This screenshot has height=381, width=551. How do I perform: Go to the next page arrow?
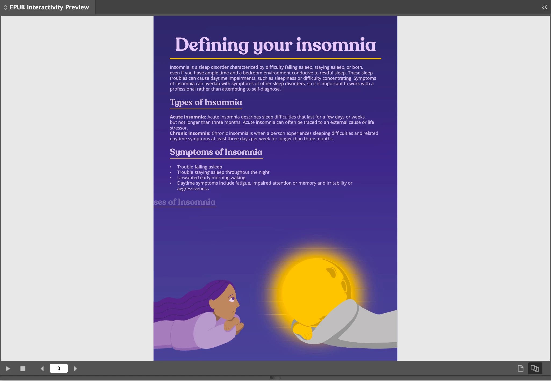pos(75,369)
